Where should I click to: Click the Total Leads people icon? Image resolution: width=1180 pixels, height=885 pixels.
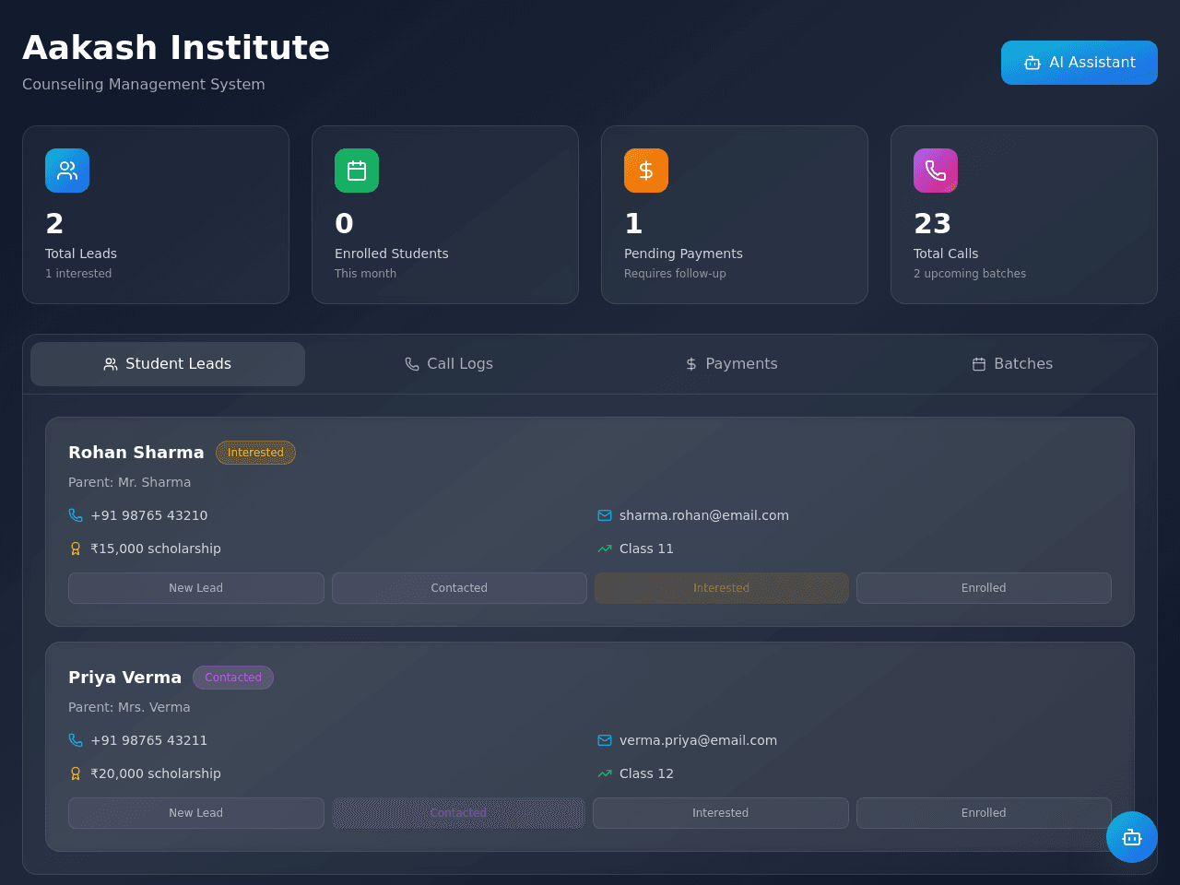click(x=67, y=171)
